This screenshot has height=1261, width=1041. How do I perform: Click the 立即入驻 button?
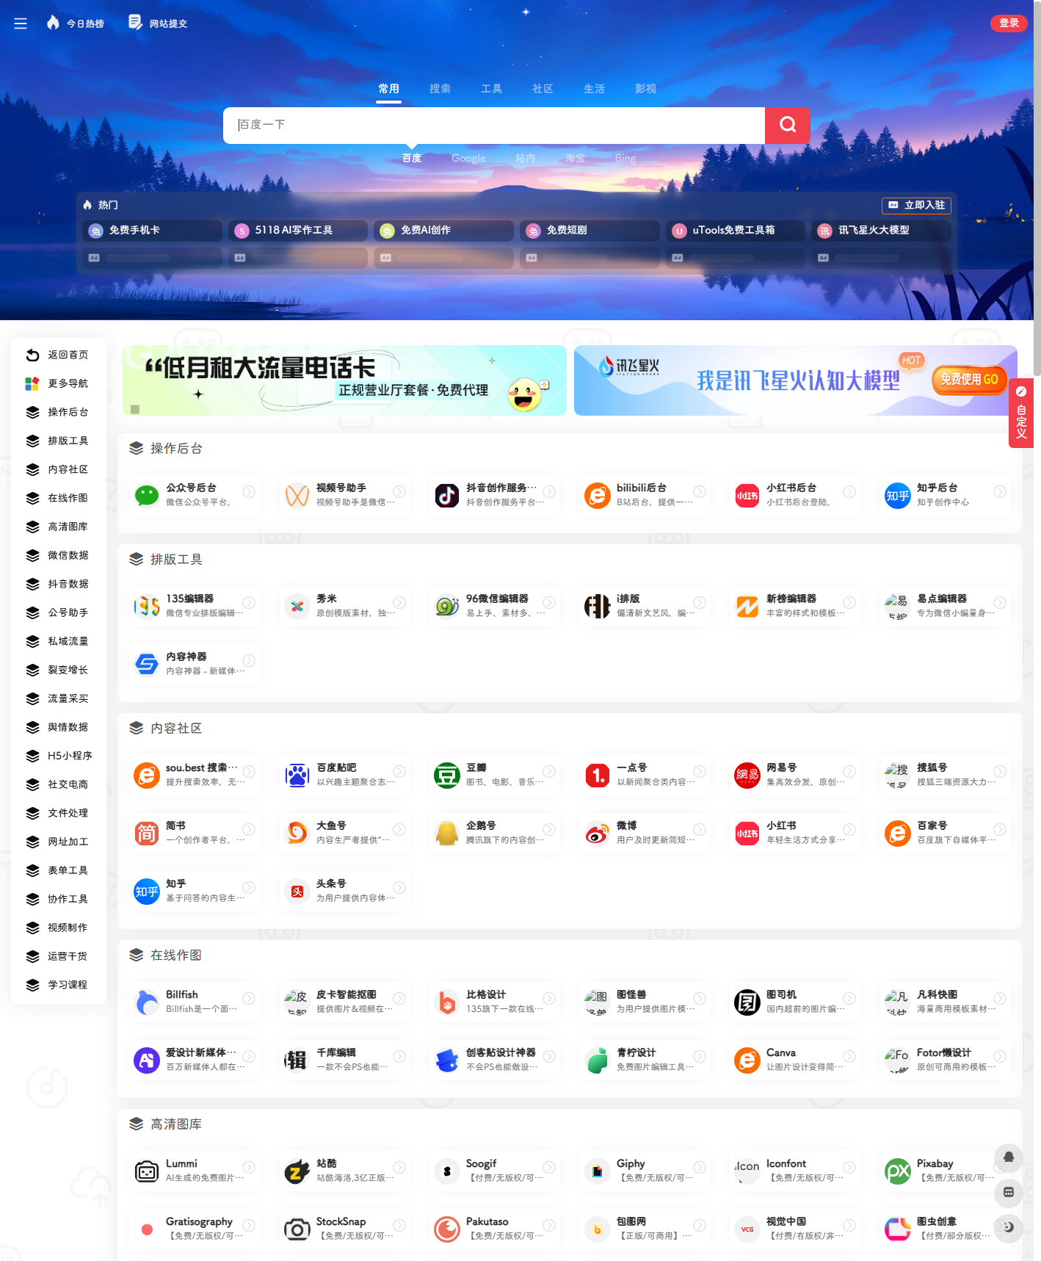point(916,206)
